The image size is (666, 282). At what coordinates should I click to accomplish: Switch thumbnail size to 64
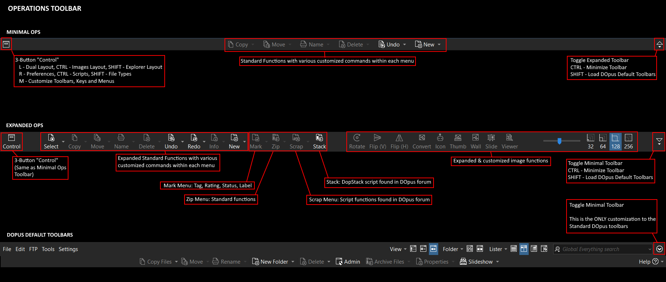click(603, 141)
